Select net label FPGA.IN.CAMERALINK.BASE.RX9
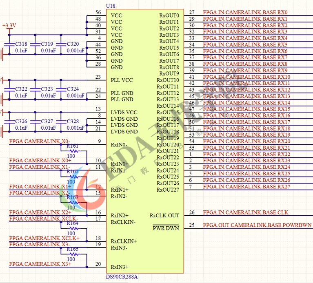 tap(245, 71)
